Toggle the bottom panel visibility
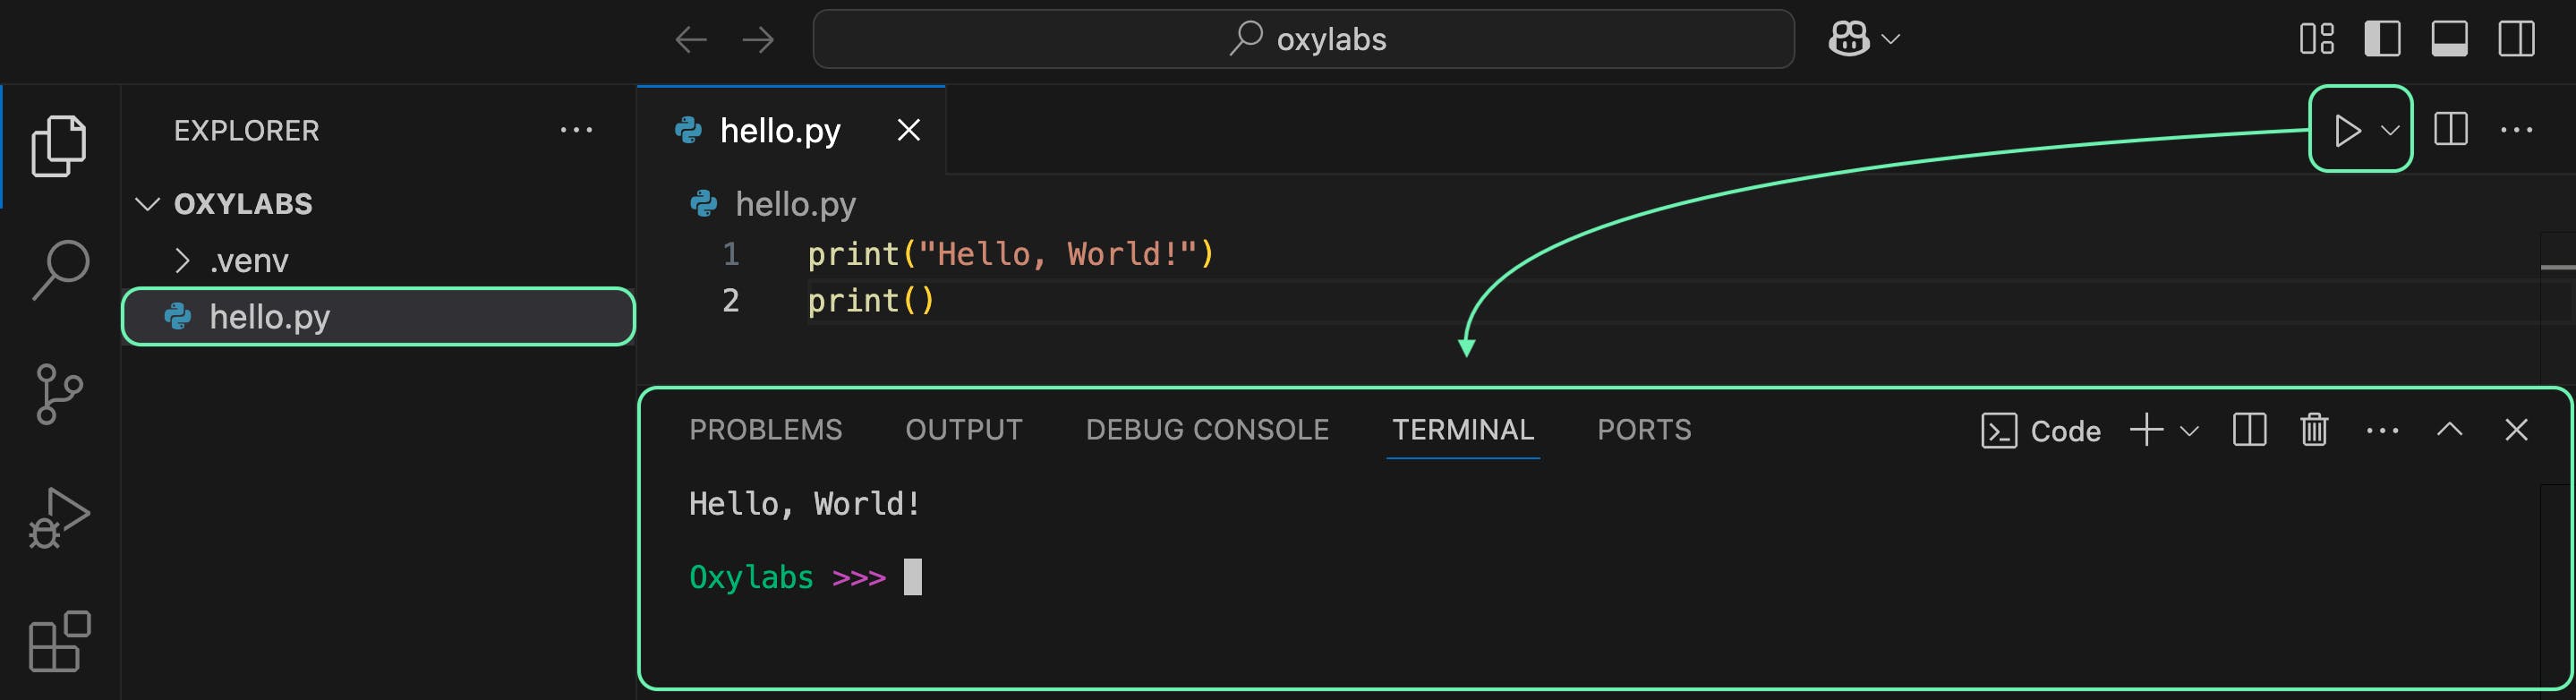The height and width of the screenshot is (700, 2576). point(2449,39)
